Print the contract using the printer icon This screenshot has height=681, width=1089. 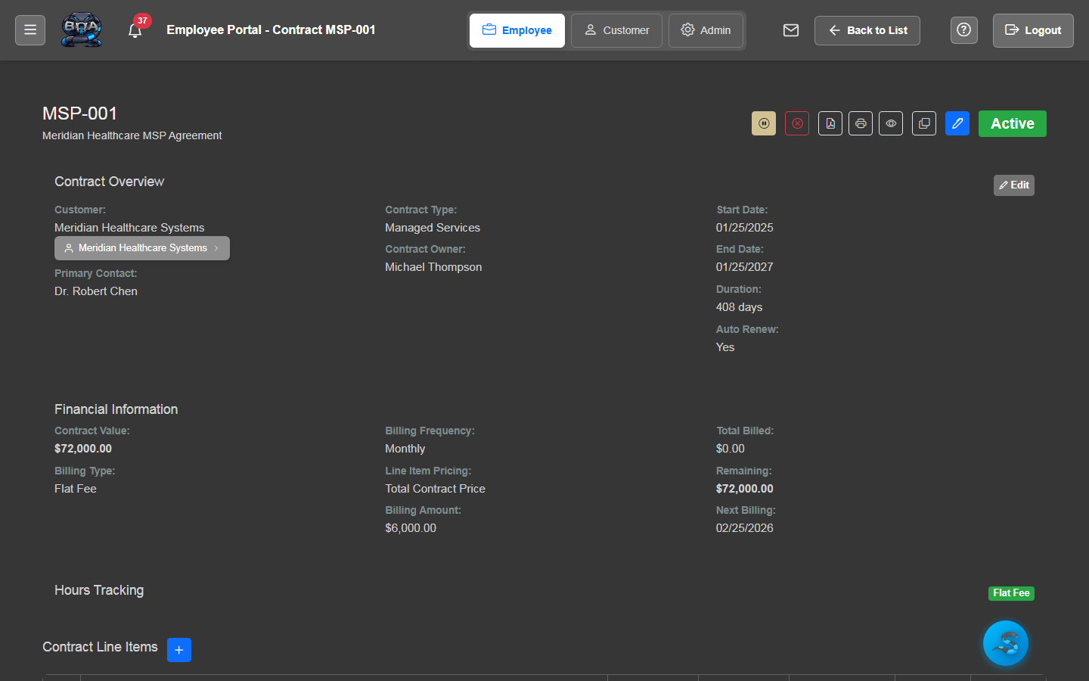pyautogui.click(x=861, y=123)
